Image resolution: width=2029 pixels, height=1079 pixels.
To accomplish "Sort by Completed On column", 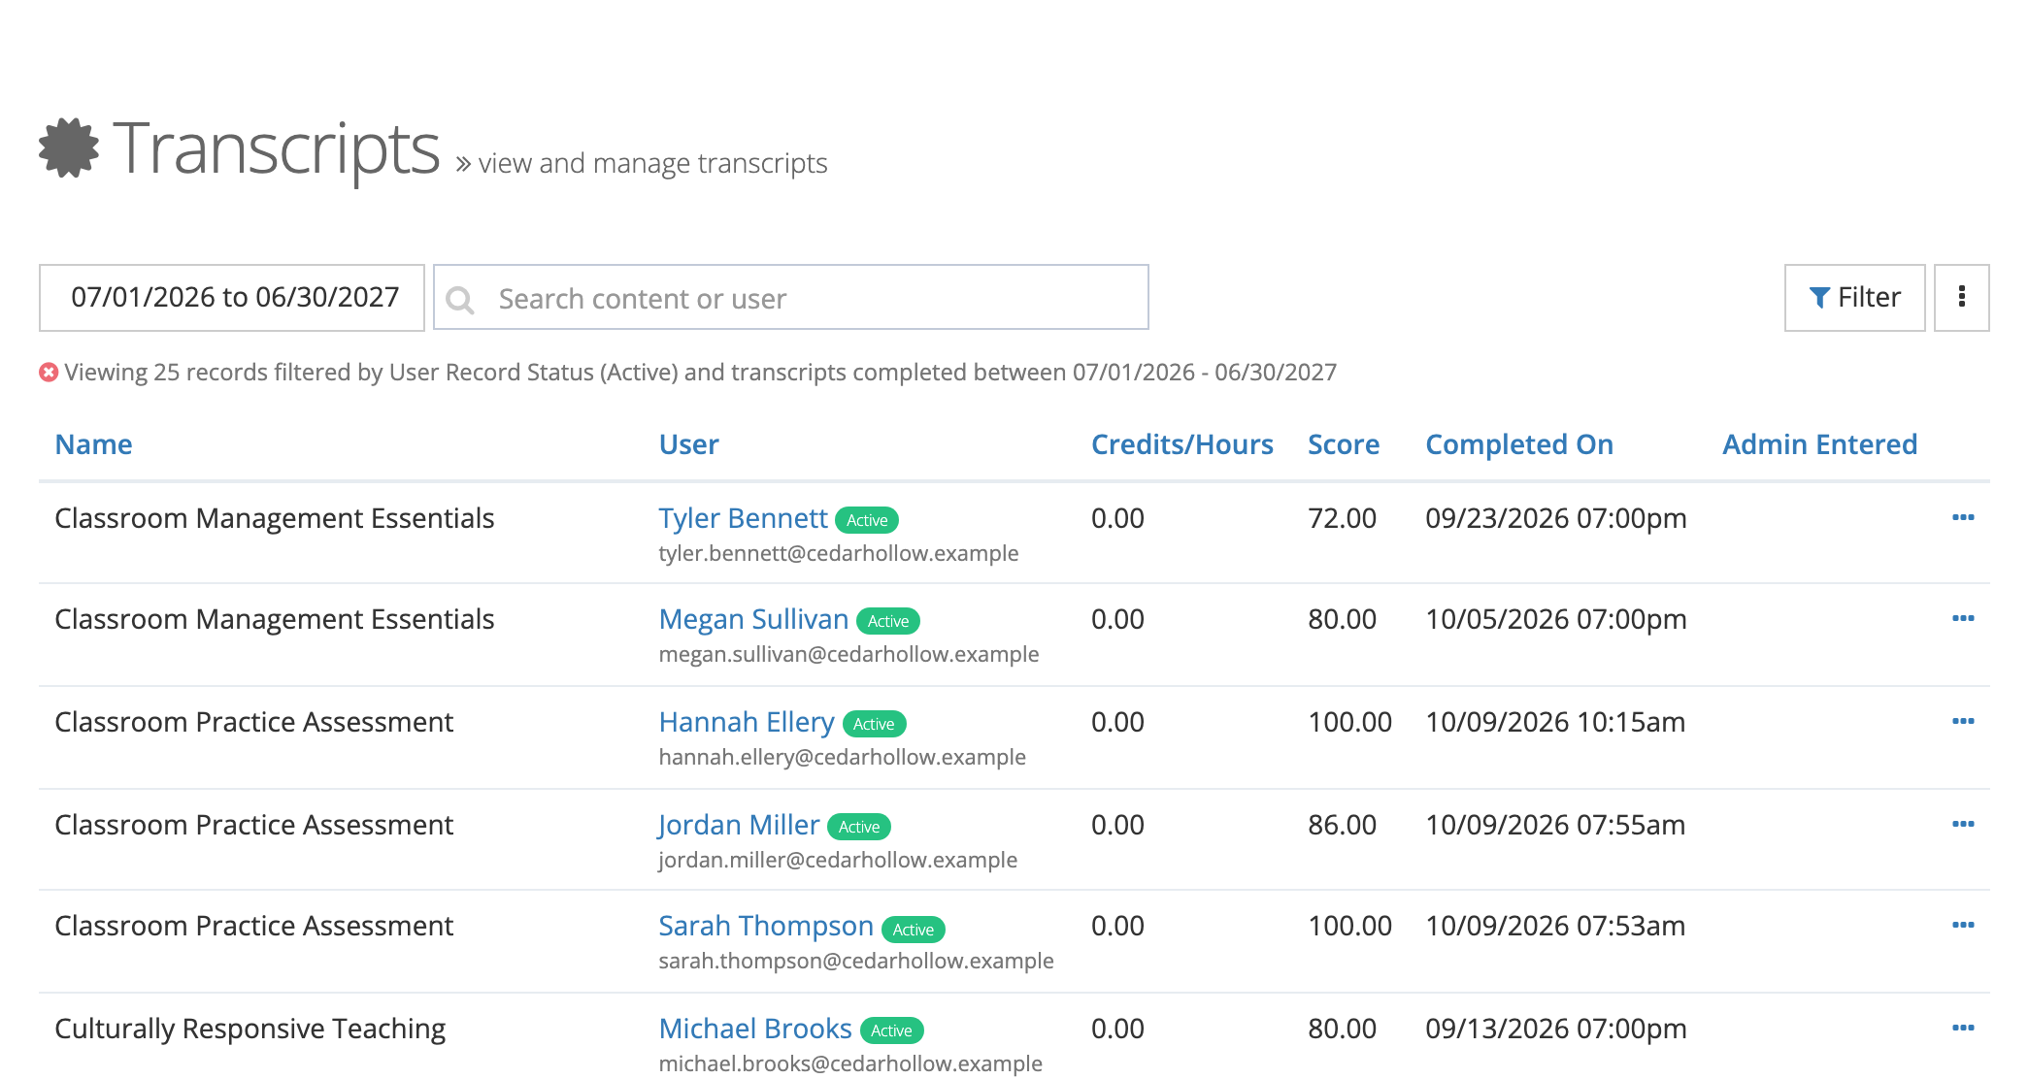I will tap(1519, 444).
